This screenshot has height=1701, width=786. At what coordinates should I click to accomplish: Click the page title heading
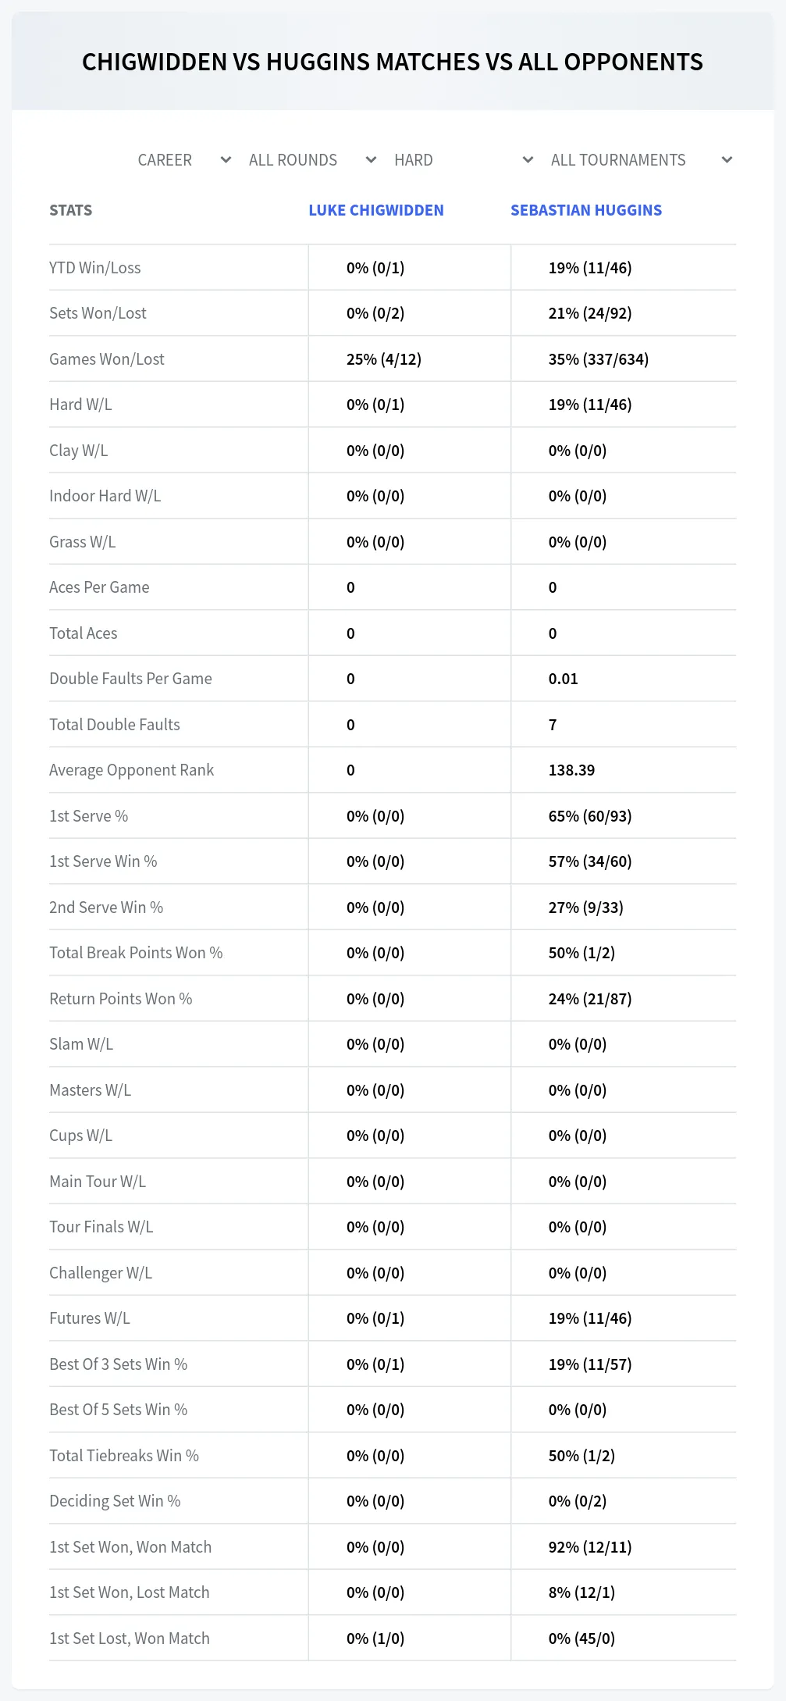click(393, 62)
